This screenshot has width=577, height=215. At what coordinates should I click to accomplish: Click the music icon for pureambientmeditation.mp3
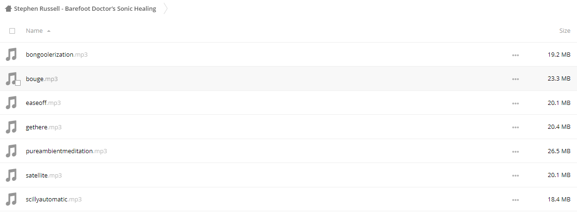point(11,151)
